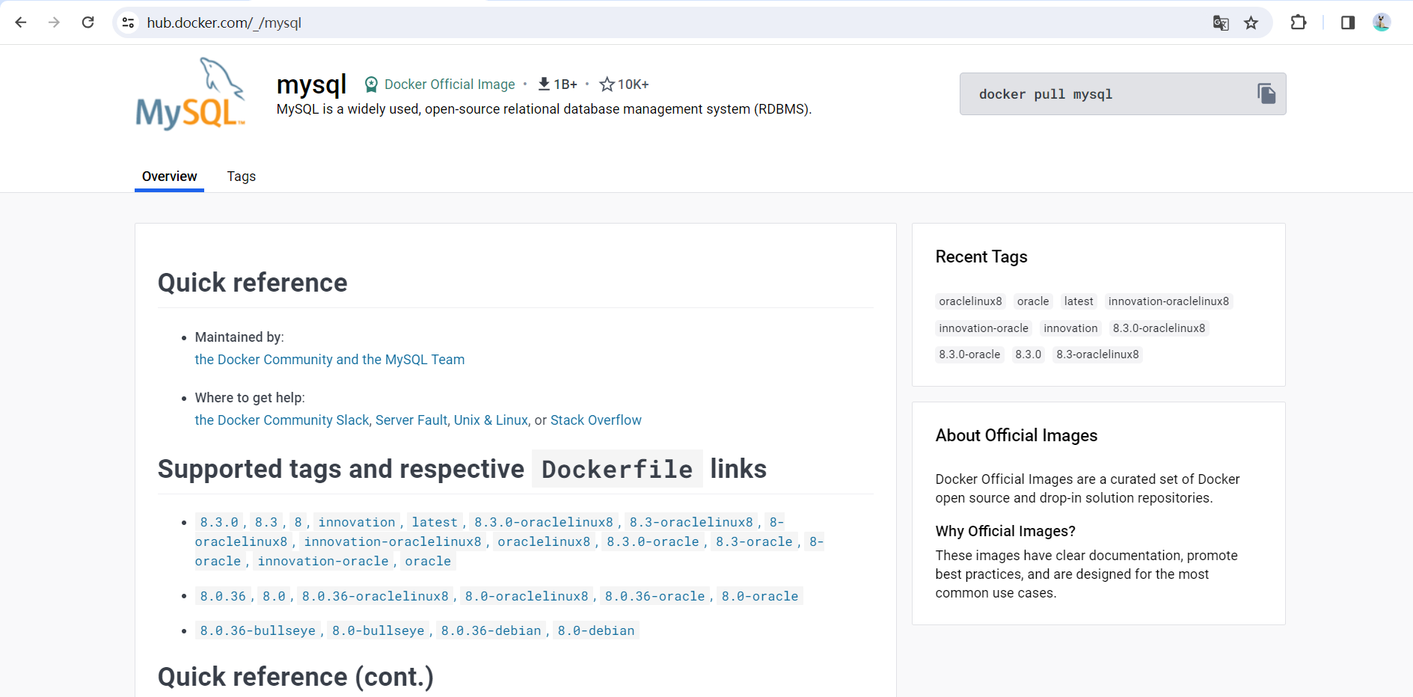Toggle the browser side panel icon
The width and height of the screenshot is (1413, 697).
pyautogui.click(x=1348, y=22)
